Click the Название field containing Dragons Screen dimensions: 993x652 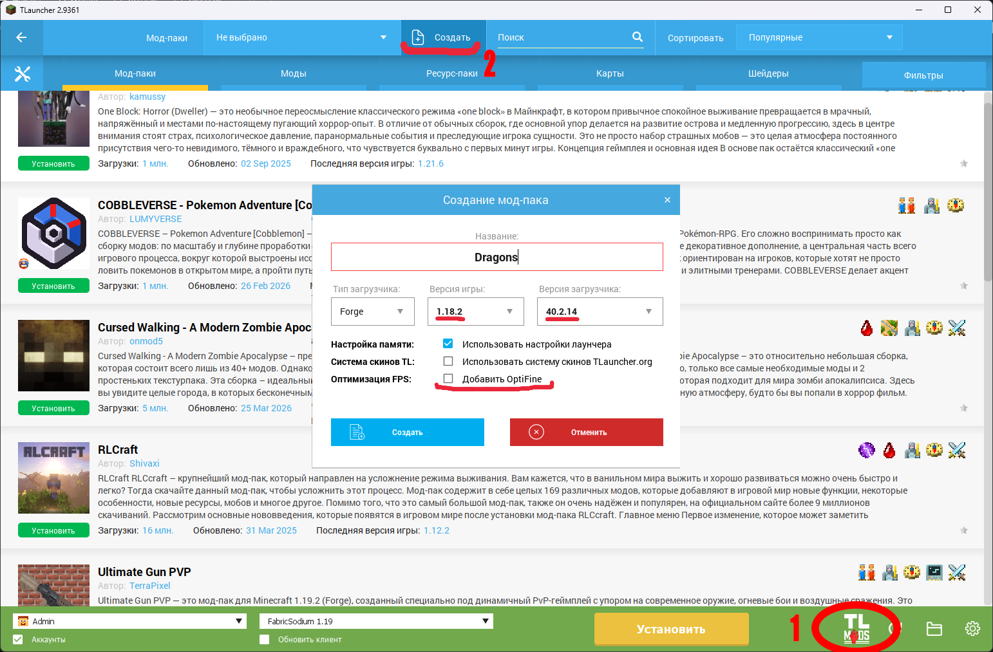(x=497, y=257)
